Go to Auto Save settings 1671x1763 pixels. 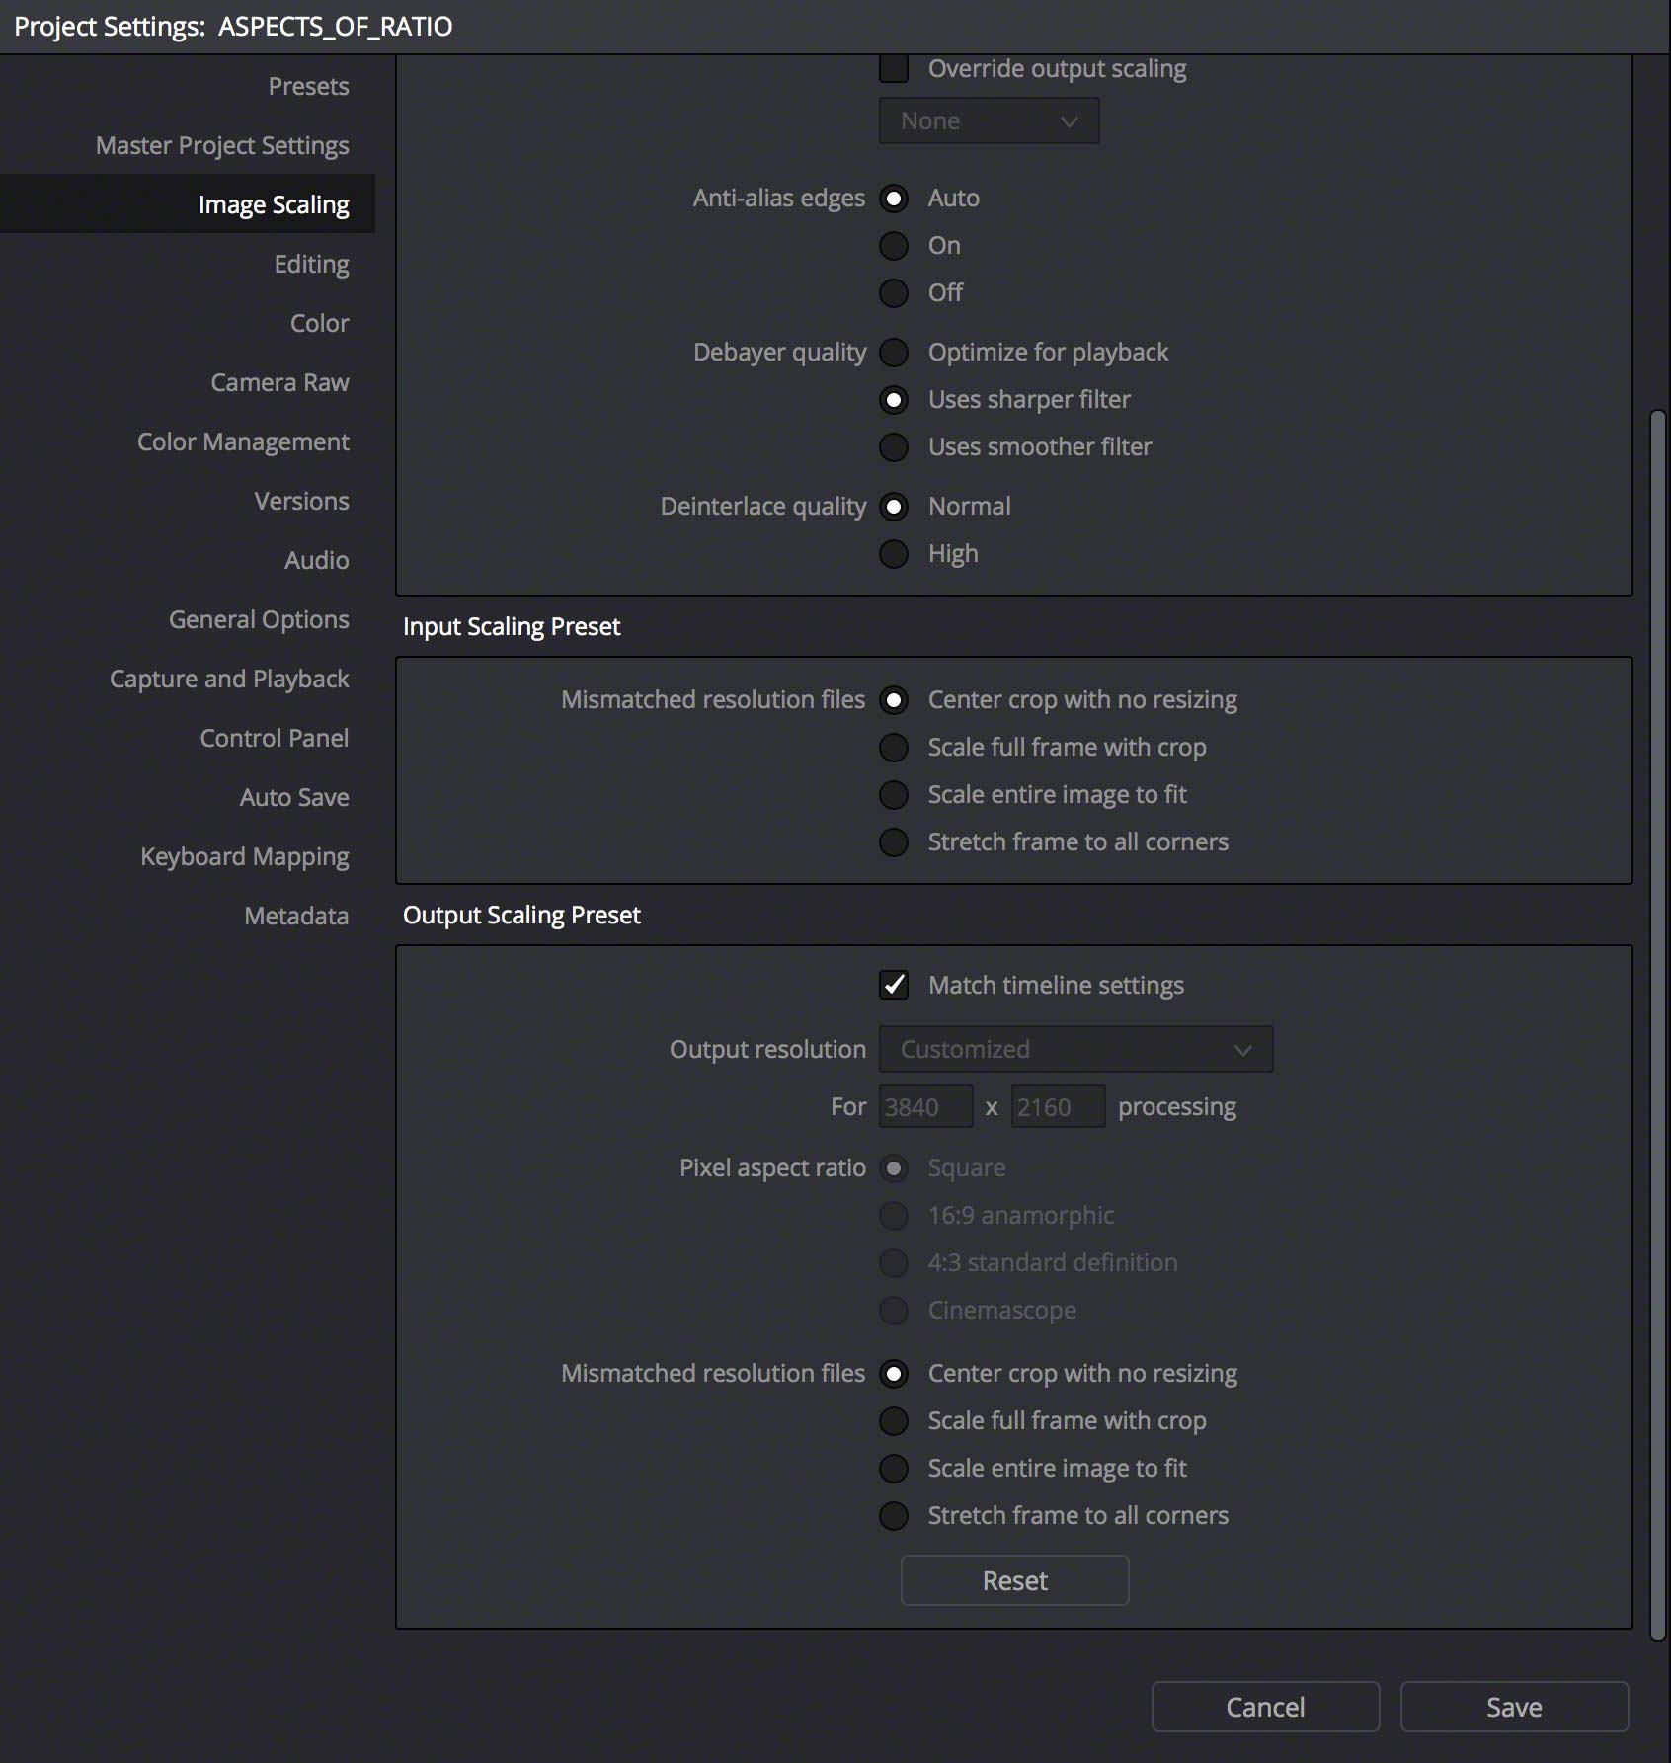[294, 797]
